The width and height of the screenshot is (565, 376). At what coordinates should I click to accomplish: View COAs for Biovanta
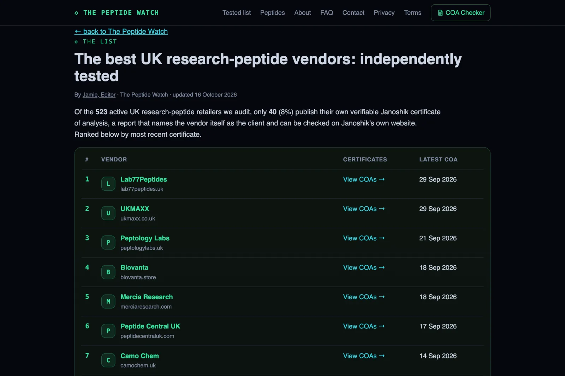click(364, 267)
